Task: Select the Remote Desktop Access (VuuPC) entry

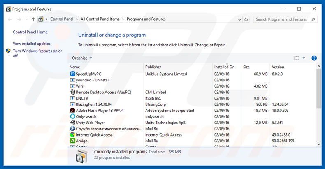Action: click(x=103, y=92)
